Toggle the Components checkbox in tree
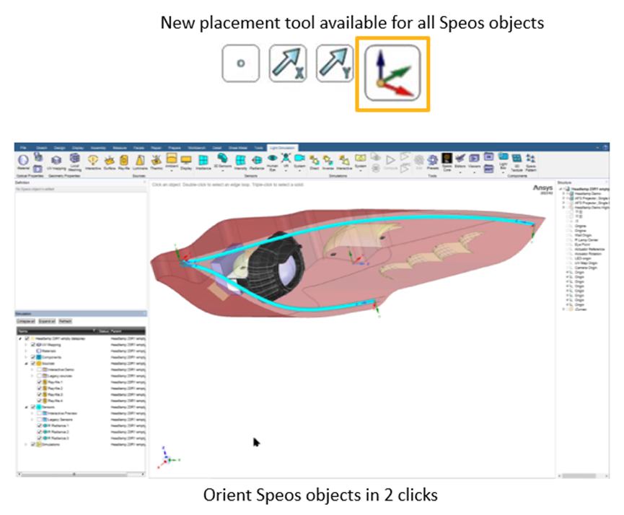 tap(33, 357)
